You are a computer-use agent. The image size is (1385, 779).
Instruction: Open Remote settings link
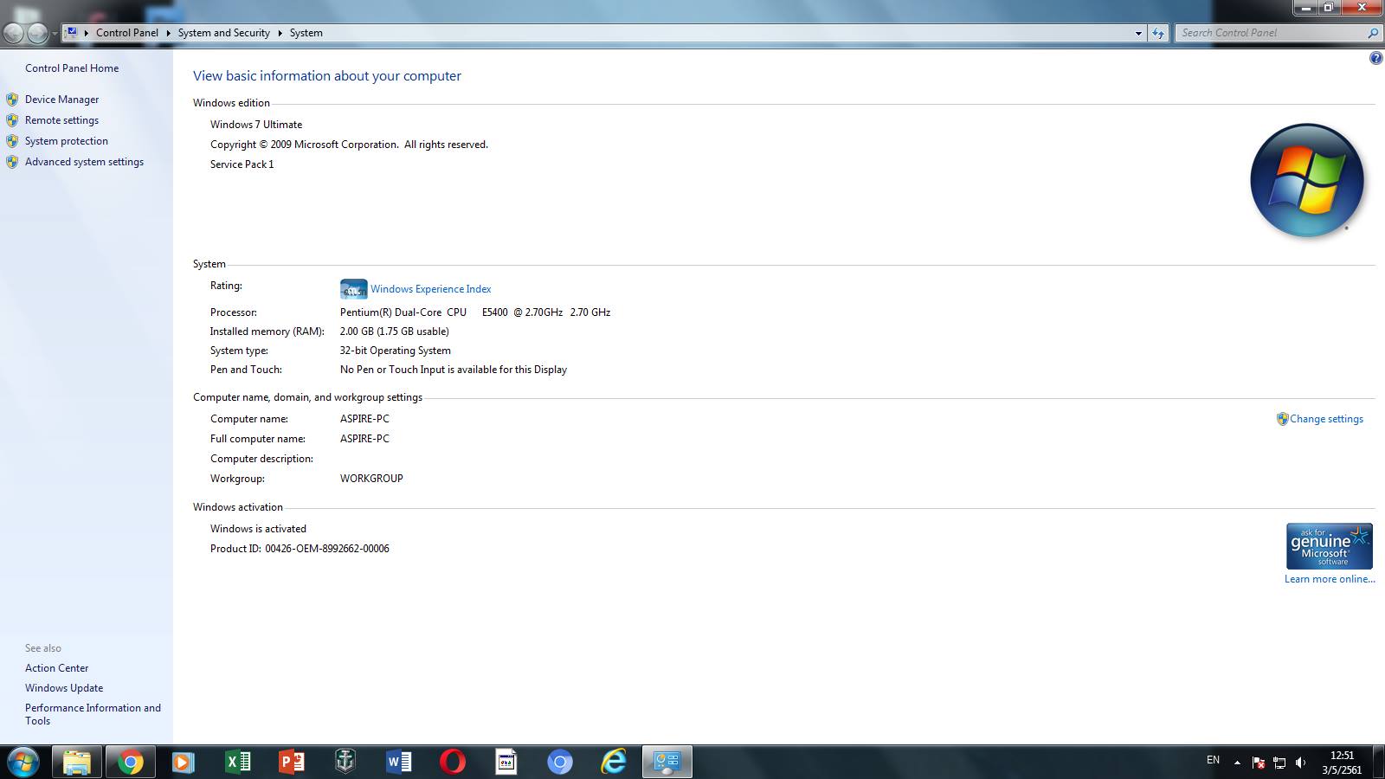(x=61, y=120)
